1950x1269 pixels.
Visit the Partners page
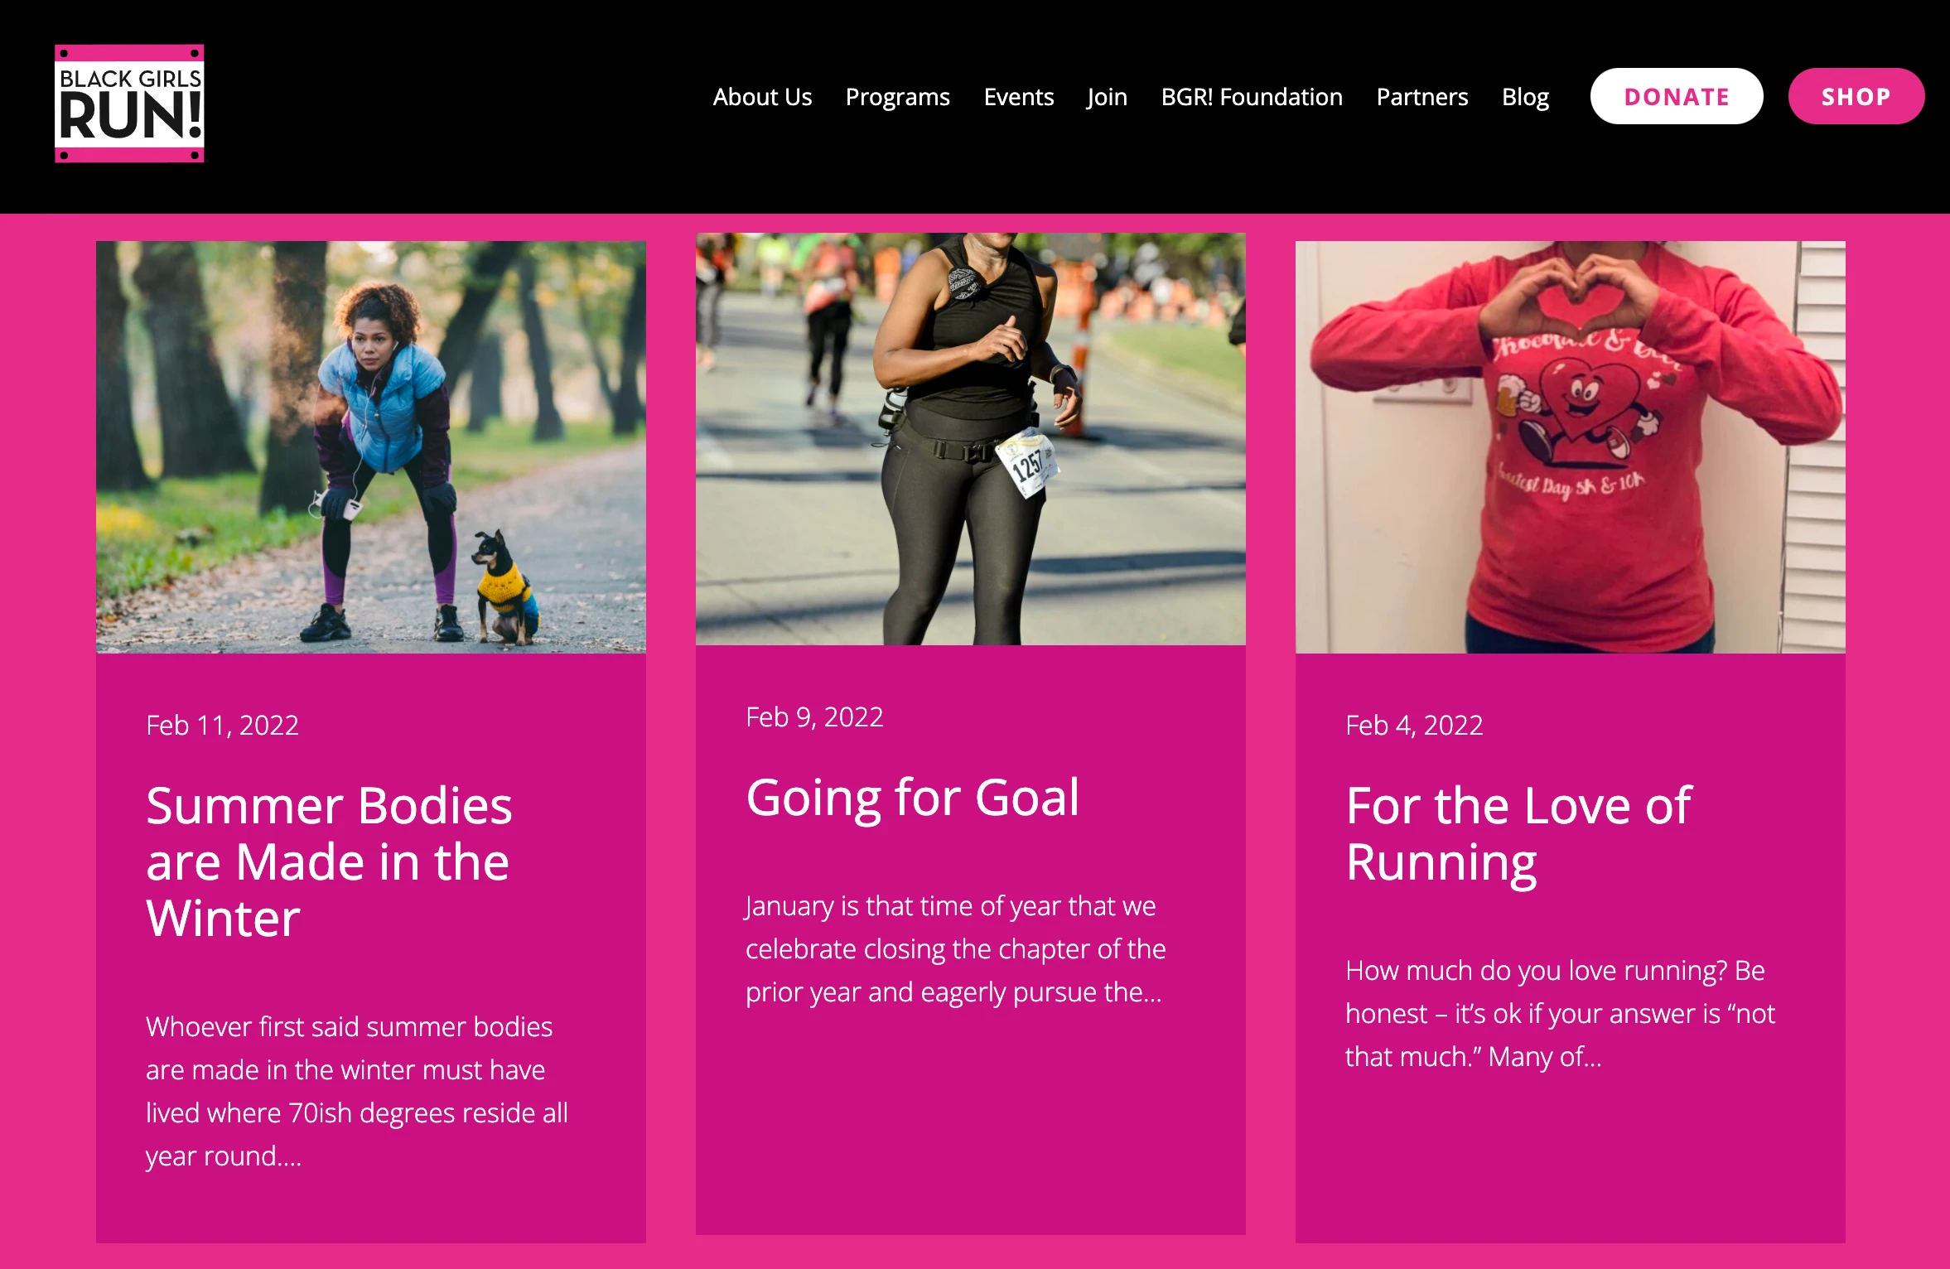(x=1421, y=97)
